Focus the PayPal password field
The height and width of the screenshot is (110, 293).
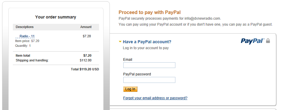click(x=149, y=80)
